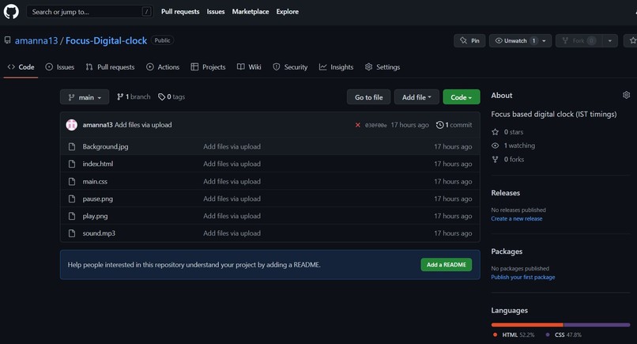Open the repository Settings tab
Viewport: 637px width, 344px height.
click(383, 67)
